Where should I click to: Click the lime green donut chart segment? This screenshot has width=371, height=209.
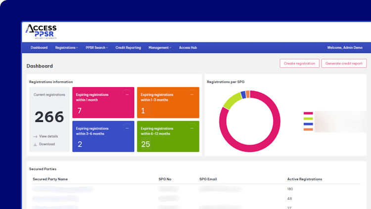click(232, 101)
